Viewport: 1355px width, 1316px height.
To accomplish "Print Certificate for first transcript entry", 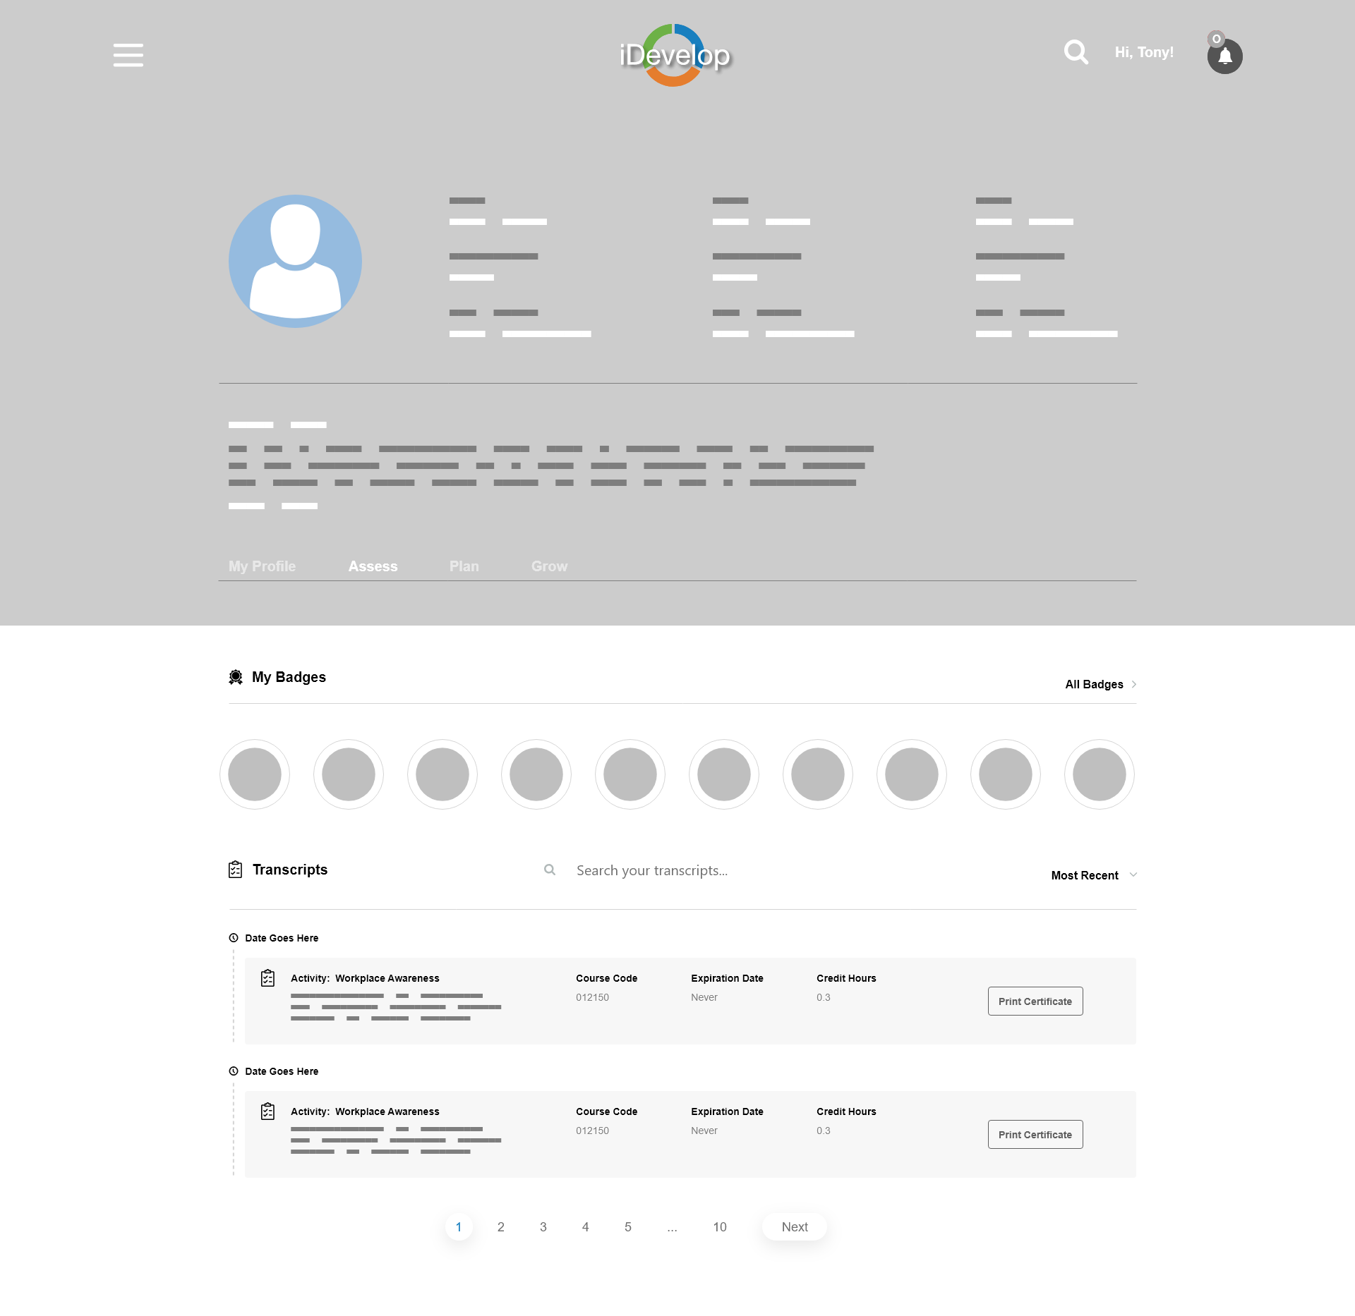I will click(x=1035, y=1000).
